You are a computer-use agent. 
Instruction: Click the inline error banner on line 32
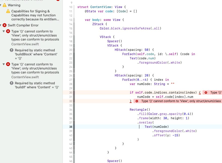tap(178, 101)
